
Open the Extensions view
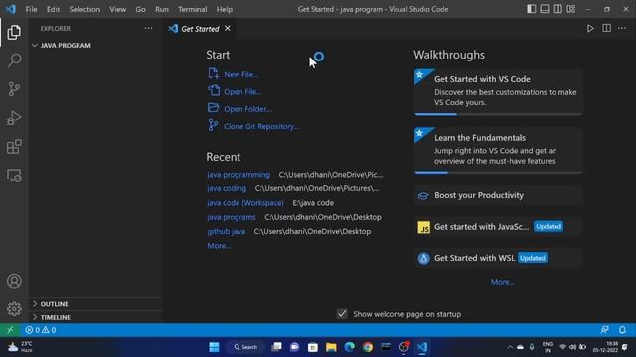click(14, 147)
